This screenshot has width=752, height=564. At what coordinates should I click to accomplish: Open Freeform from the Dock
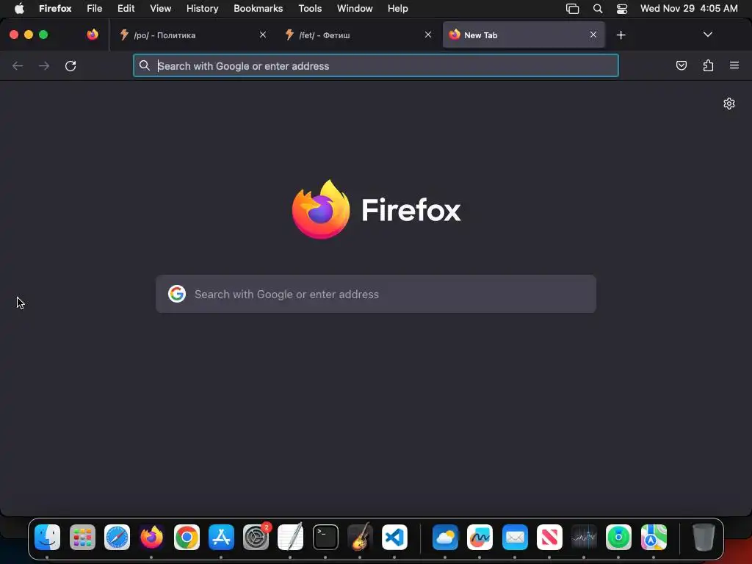coord(480,537)
